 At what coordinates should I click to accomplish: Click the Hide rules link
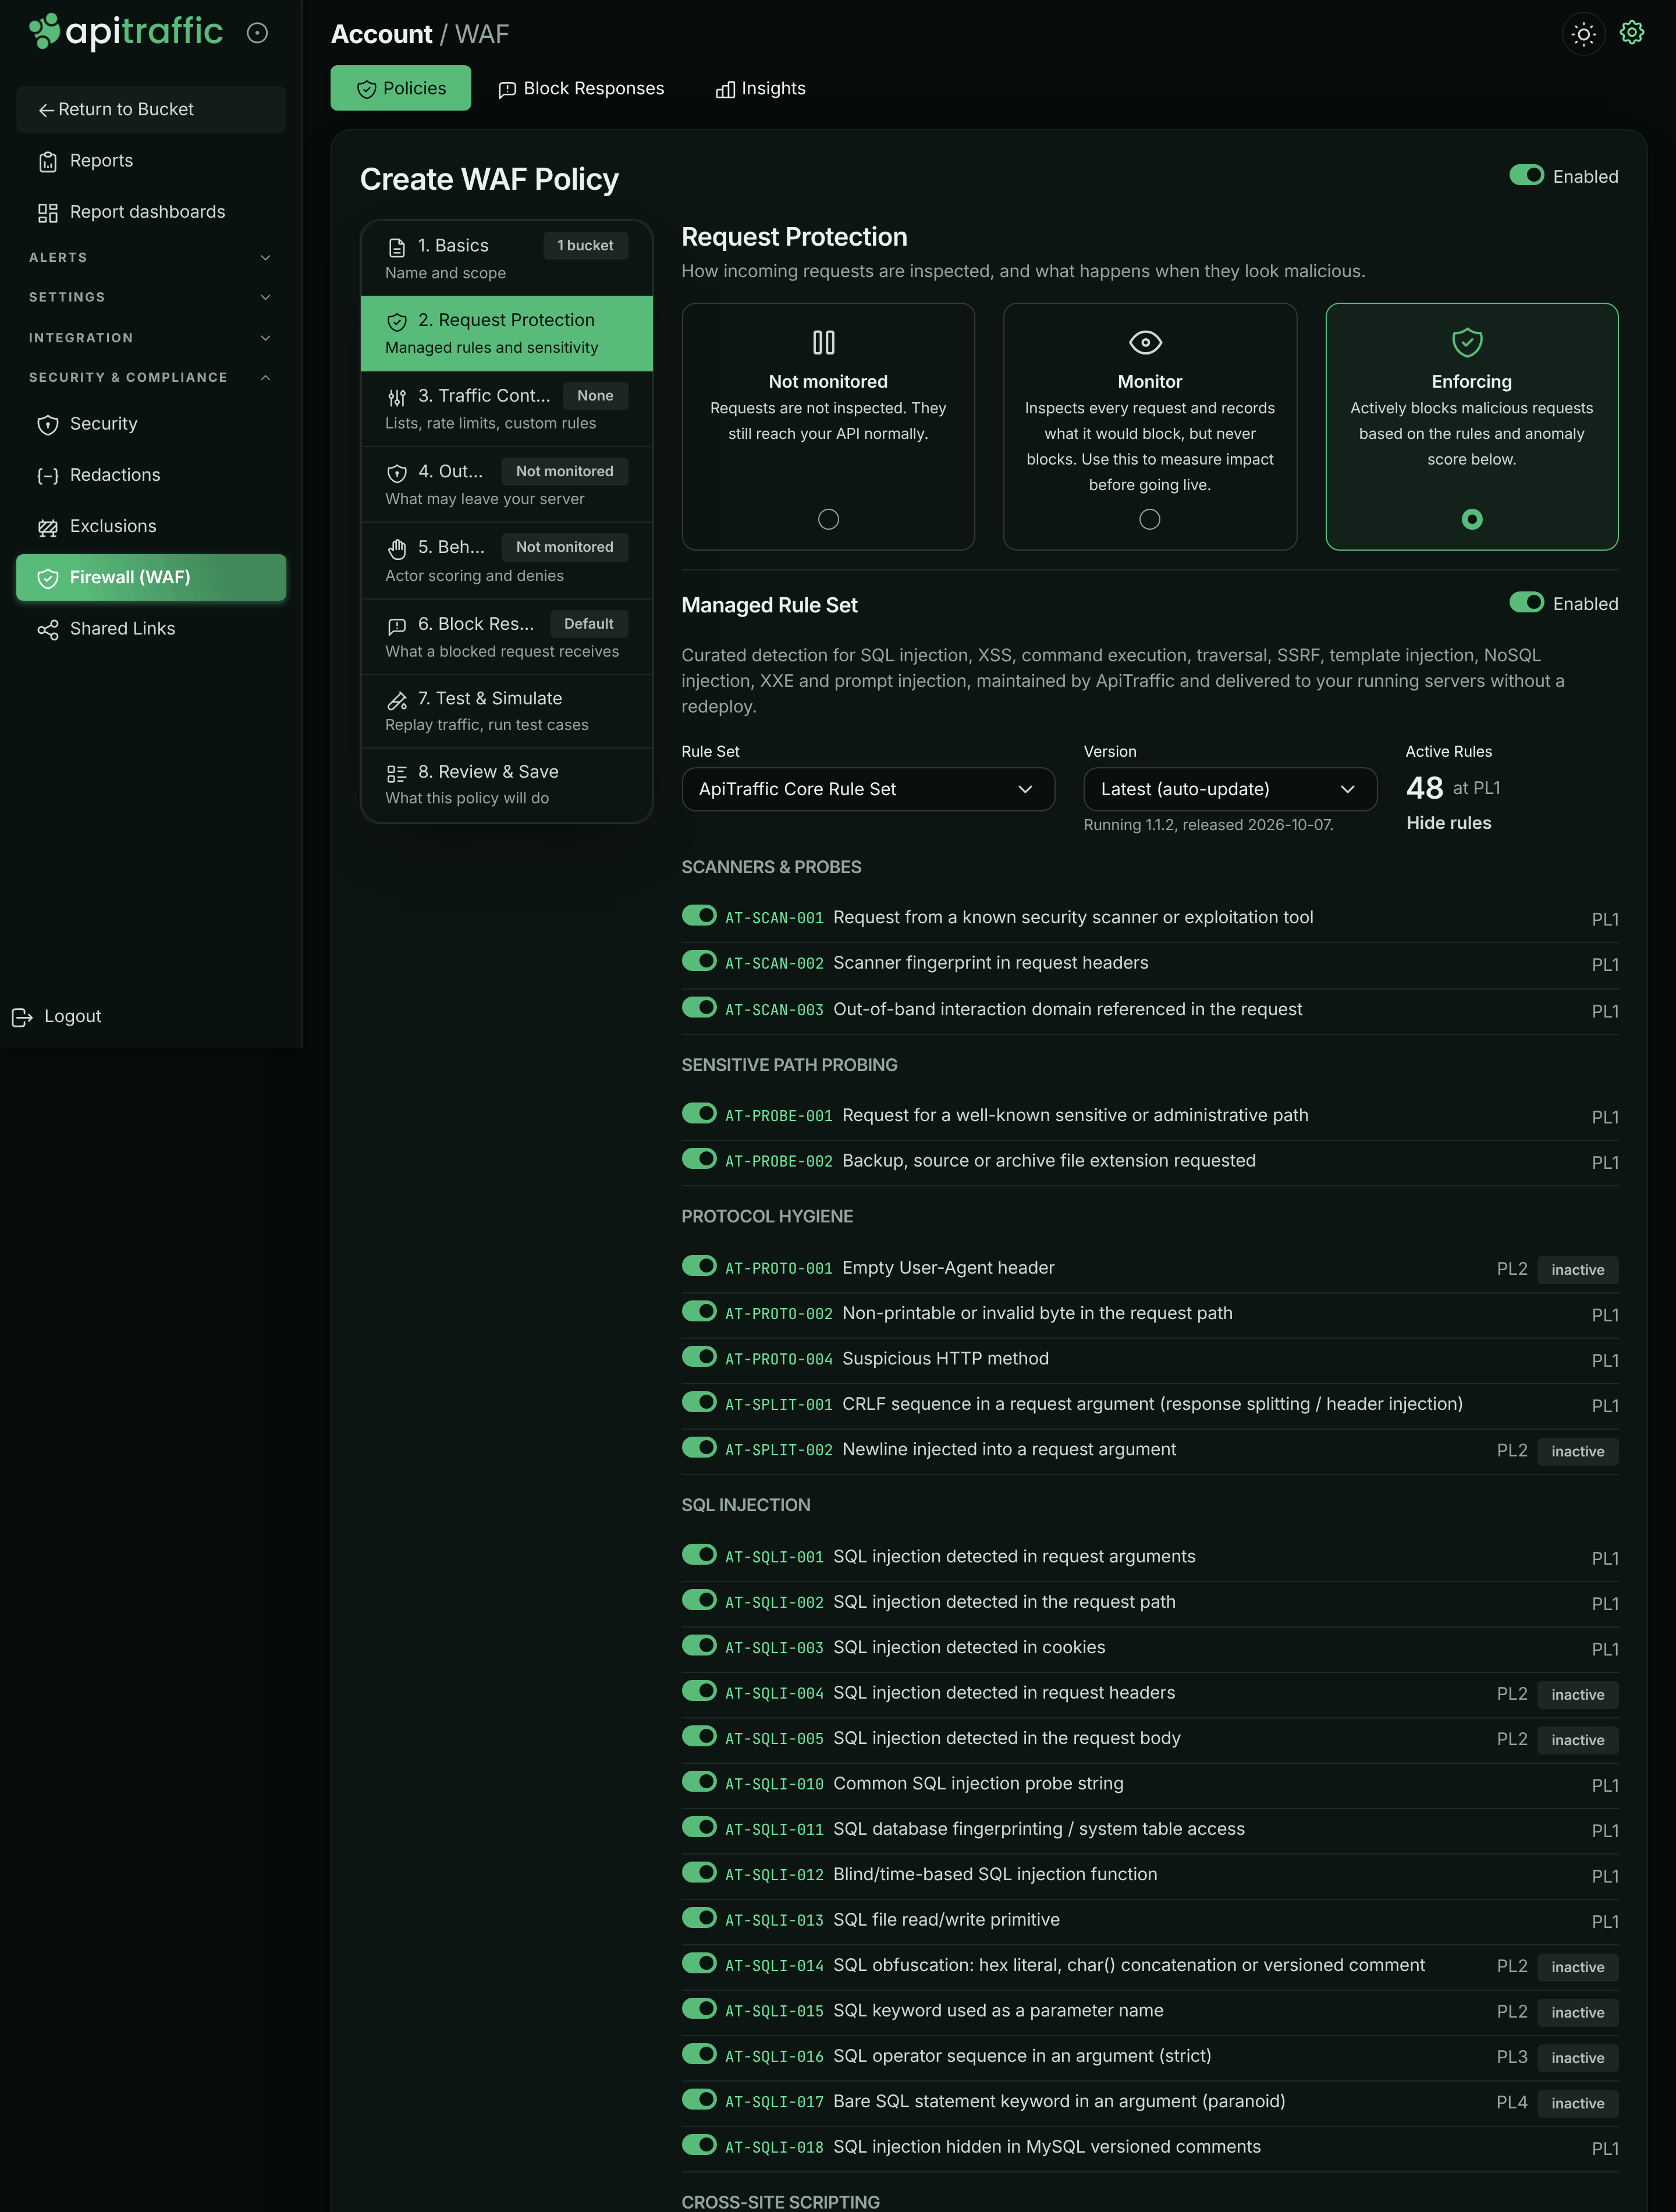1448,823
